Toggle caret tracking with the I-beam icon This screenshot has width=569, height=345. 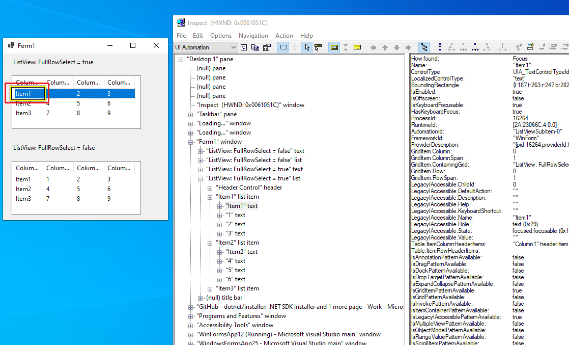pyautogui.click(x=295, y=47)
